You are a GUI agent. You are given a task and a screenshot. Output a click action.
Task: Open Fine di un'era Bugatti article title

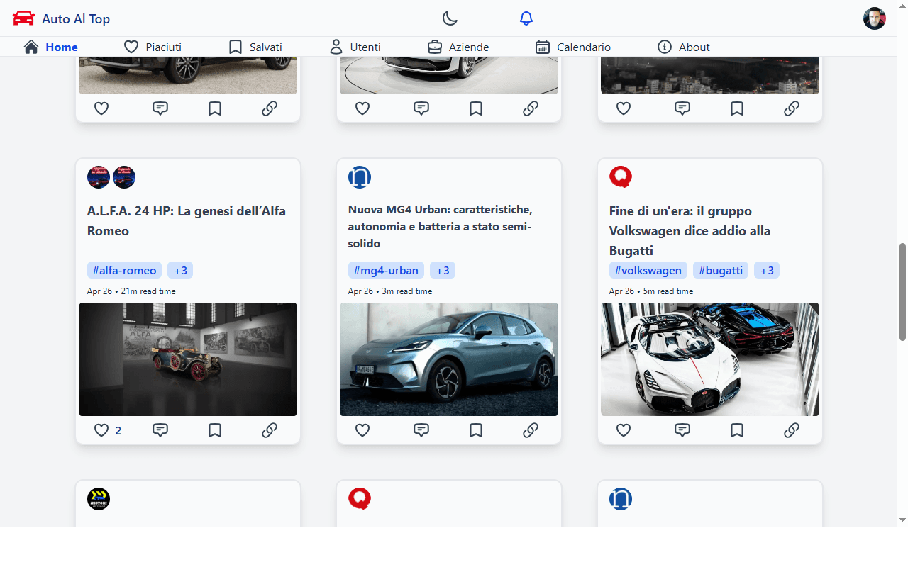click(690, 231)
